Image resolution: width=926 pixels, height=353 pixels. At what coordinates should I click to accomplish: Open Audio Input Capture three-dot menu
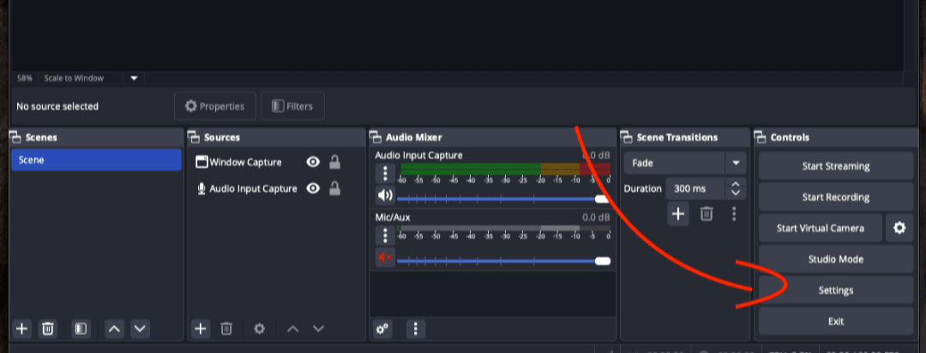pos(385,172)
